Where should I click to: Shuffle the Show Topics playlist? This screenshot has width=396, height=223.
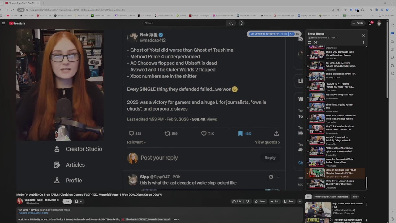[316, 42]
